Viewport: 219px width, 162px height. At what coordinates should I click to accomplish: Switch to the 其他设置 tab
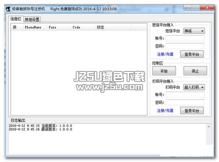point(32,19)
